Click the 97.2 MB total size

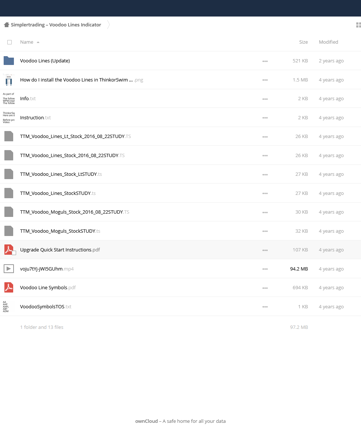pyautogui.click(x=299, y=327)
